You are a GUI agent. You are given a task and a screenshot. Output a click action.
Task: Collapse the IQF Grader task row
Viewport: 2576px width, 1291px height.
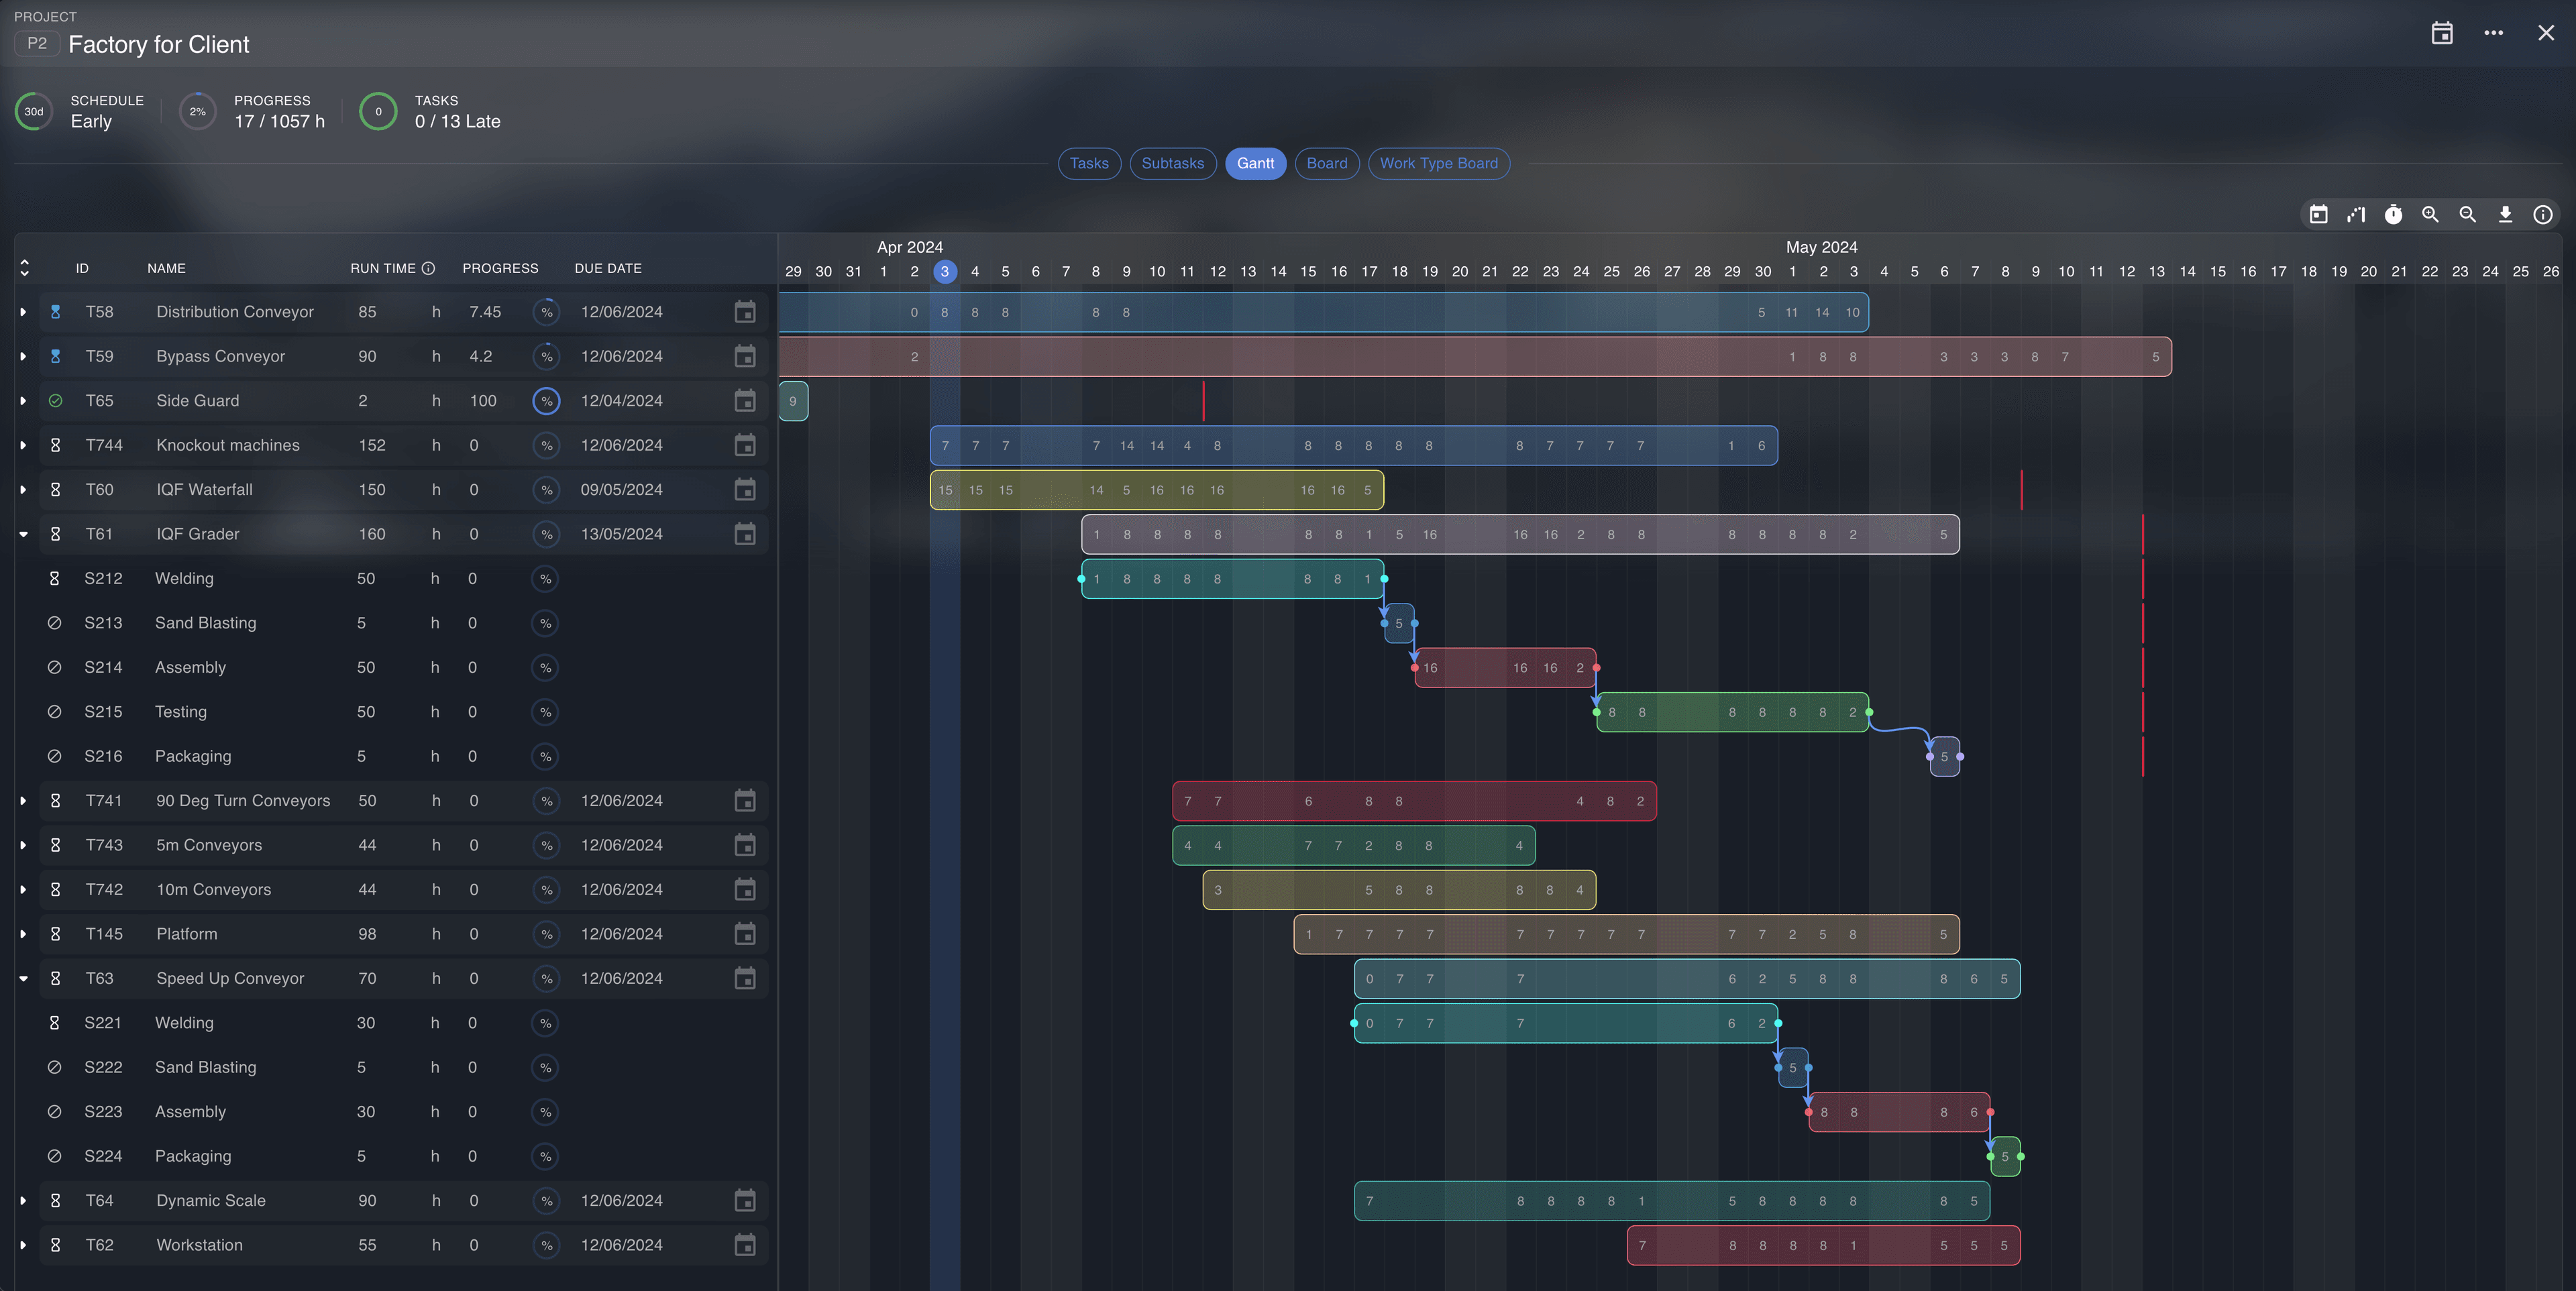23,534
